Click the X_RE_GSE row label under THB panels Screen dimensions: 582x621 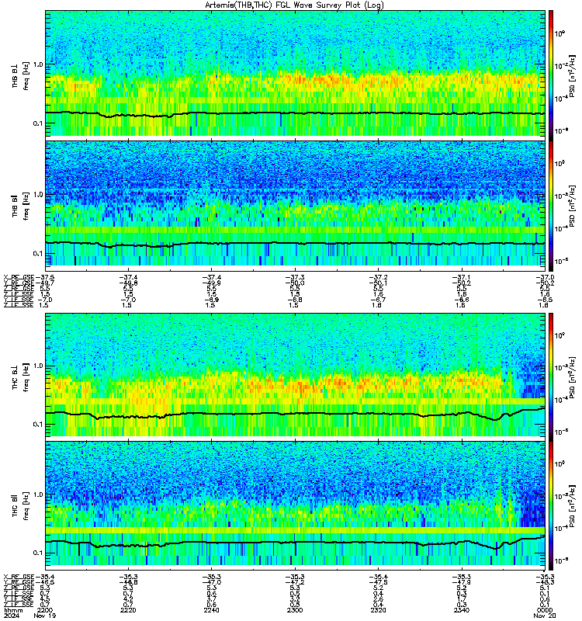[19, 277]
